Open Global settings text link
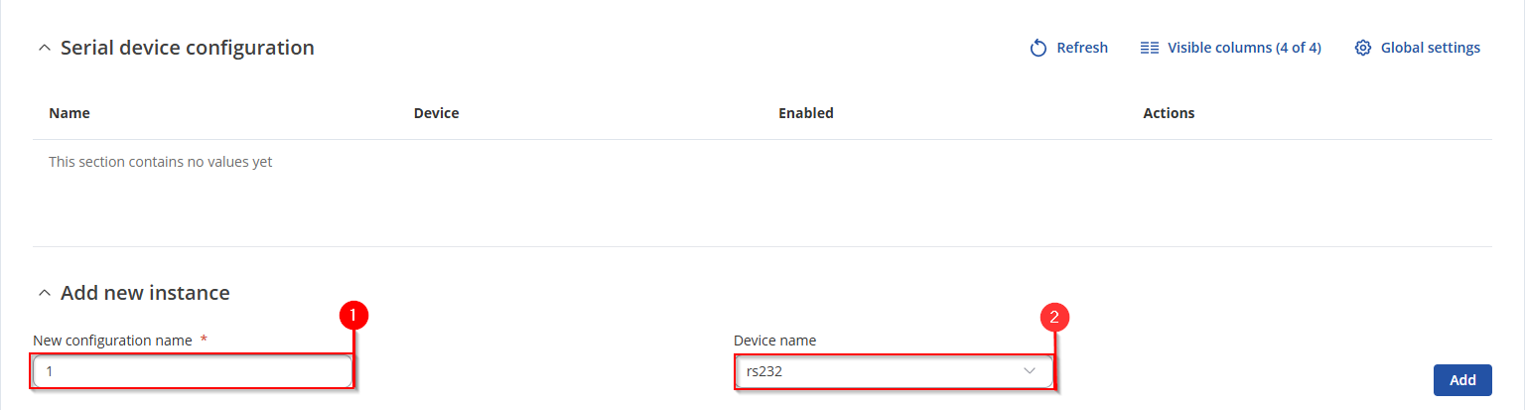This screenshot has height=410, width=1525. pos(1430,48)
